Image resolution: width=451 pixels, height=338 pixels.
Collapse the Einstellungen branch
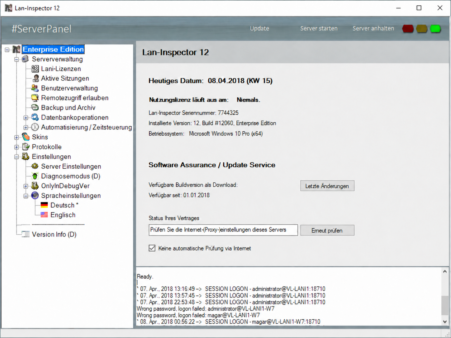(x=17, y=157)
